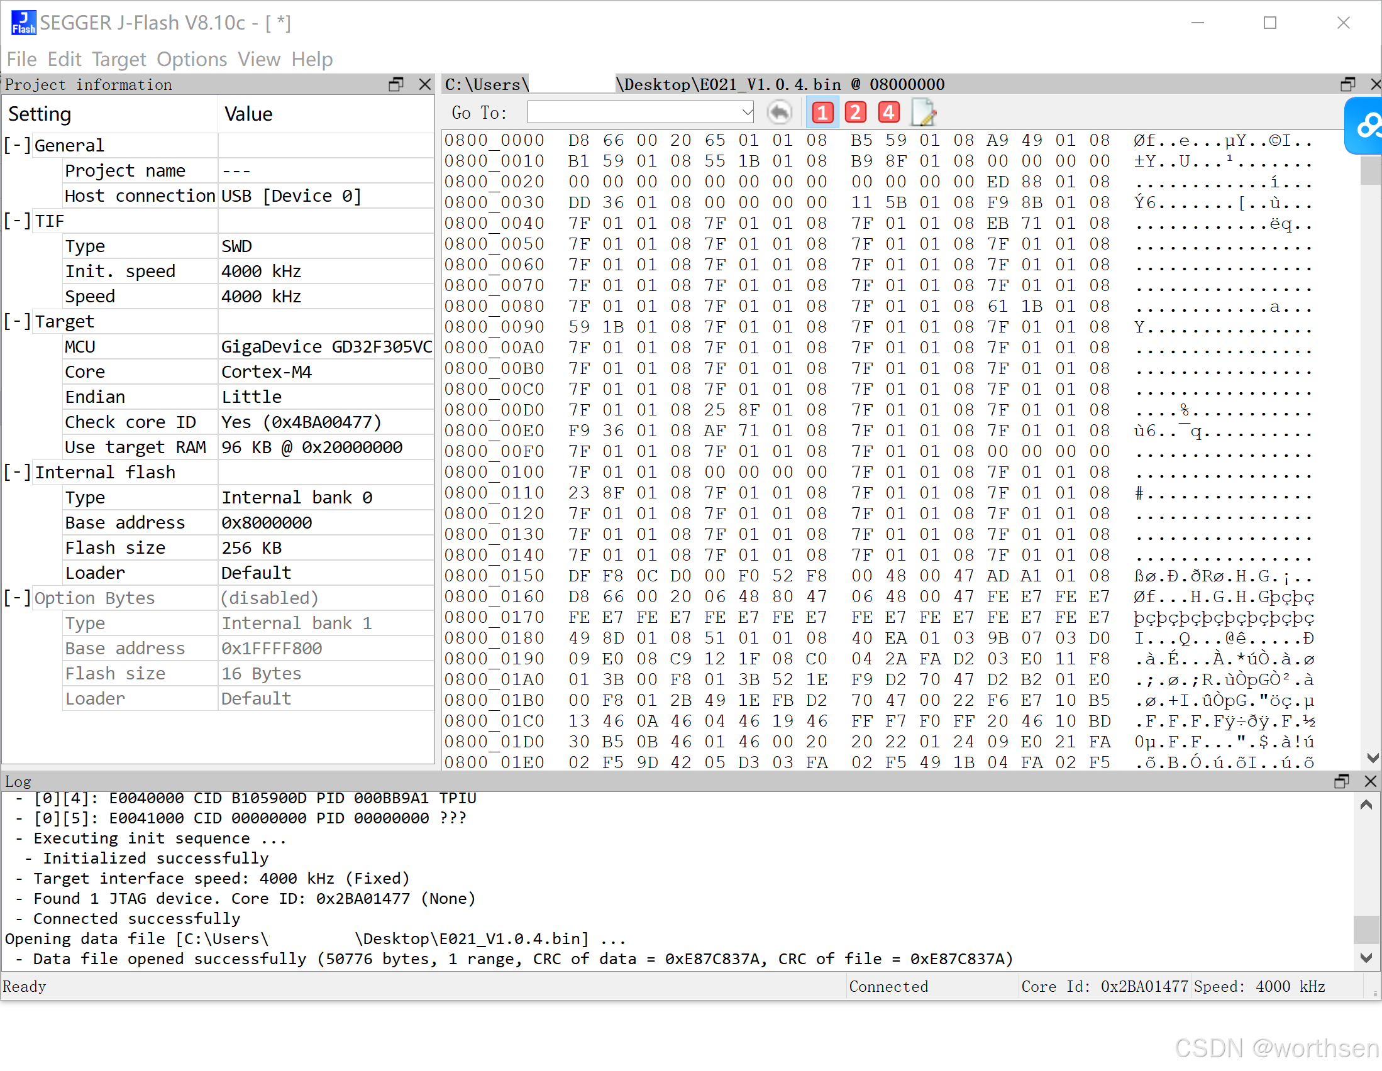Open the Go To address dropdown
The width and height of the screenshot is (1382, 1071).
747,113
